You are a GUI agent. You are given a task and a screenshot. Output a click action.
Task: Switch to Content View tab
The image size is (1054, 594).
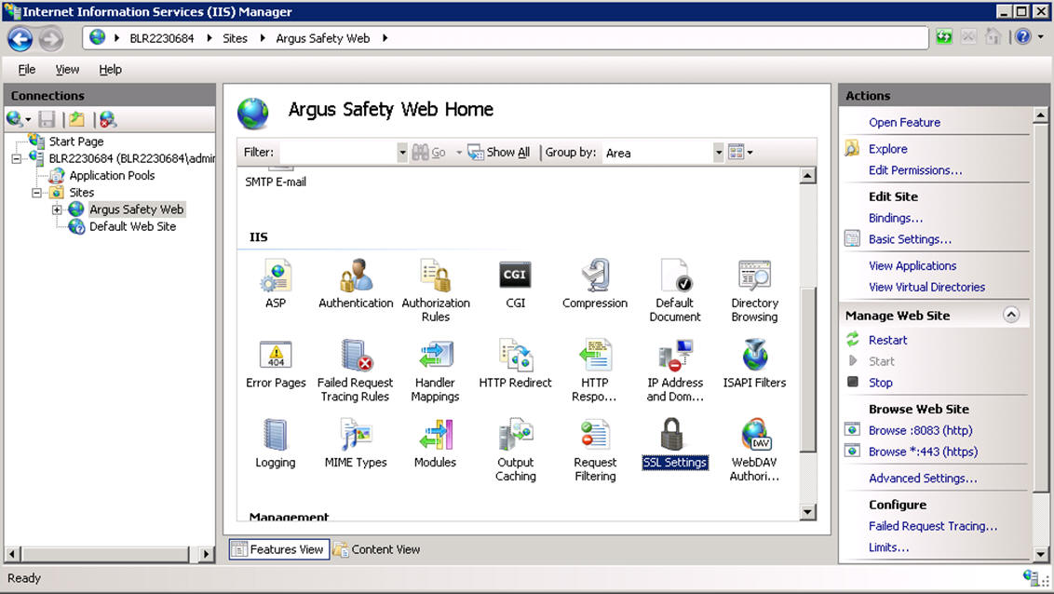point(376,549)
